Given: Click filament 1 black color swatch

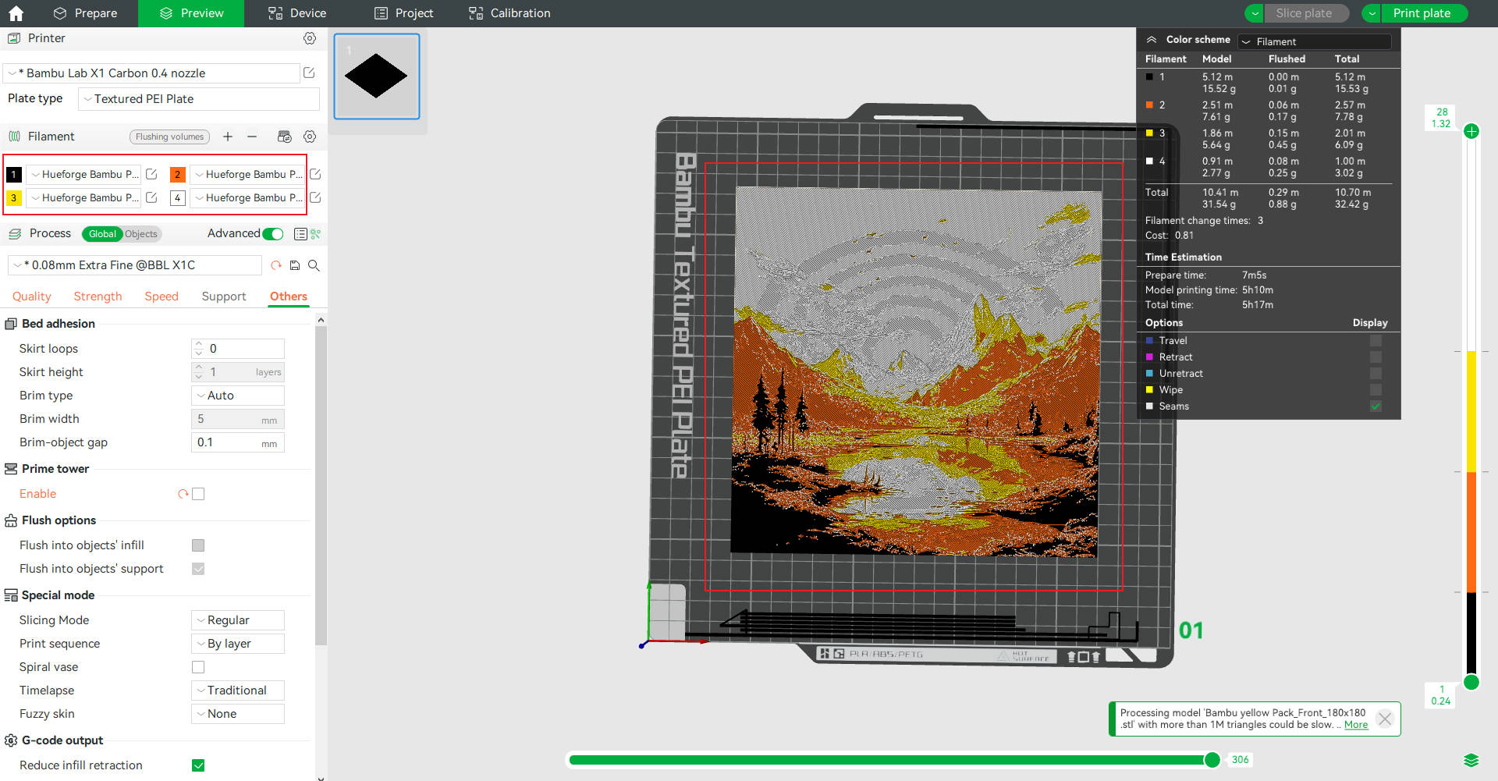Looking at the screenshot, I should click(14, 174).
